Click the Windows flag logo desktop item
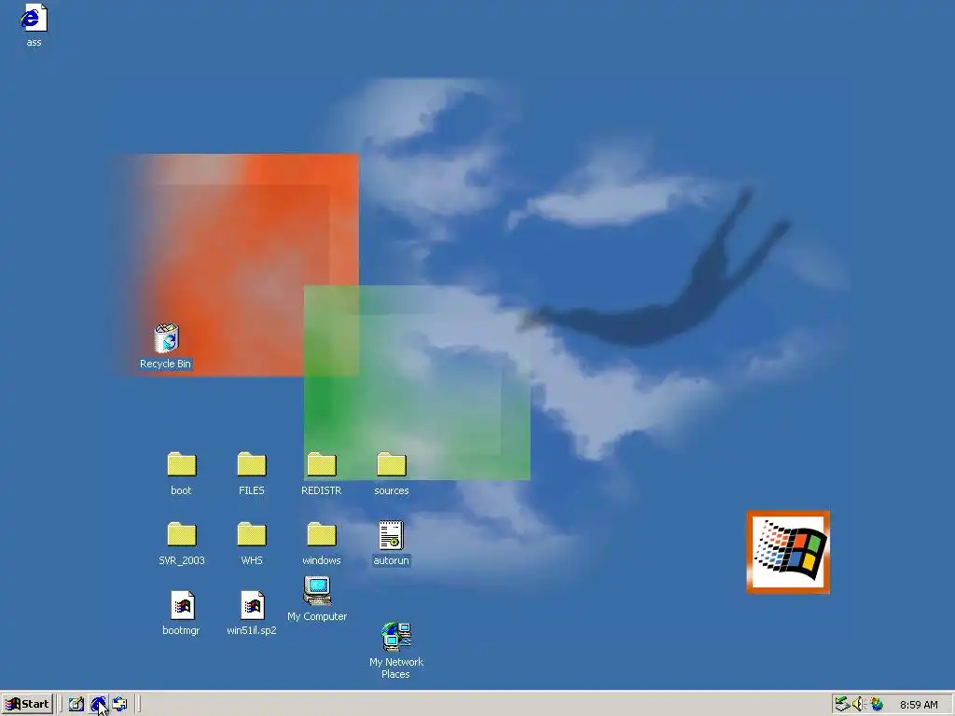 (x=788, y=552)
